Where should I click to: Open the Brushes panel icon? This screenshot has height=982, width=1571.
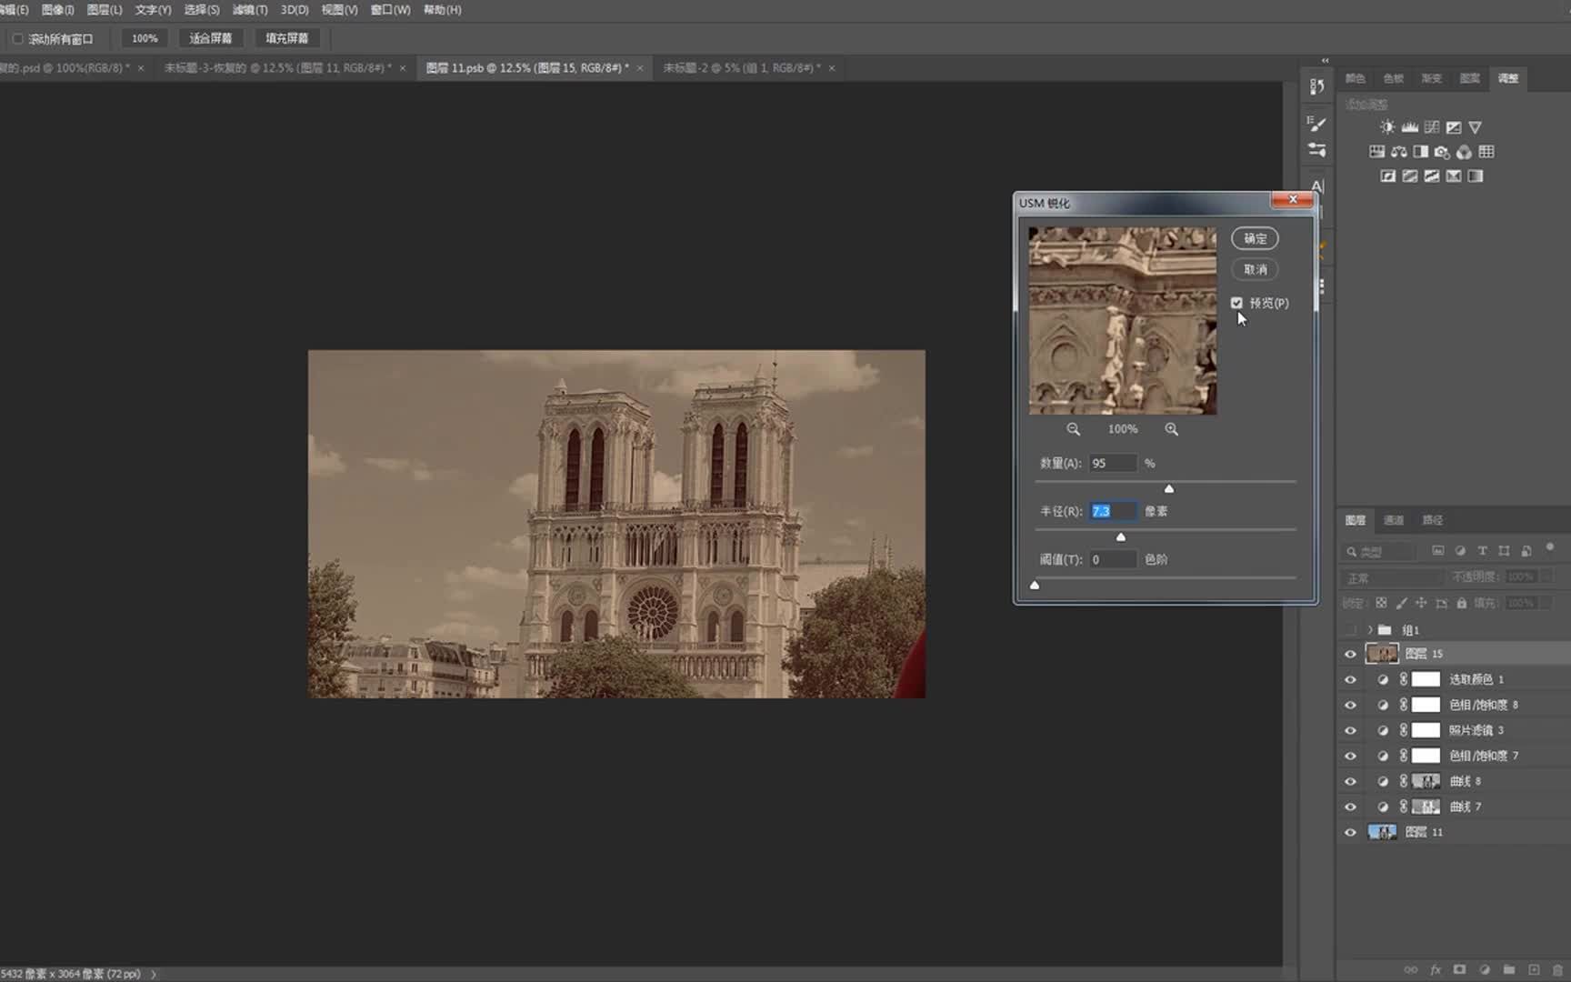pyautogui.click(x=1316, y=150)
